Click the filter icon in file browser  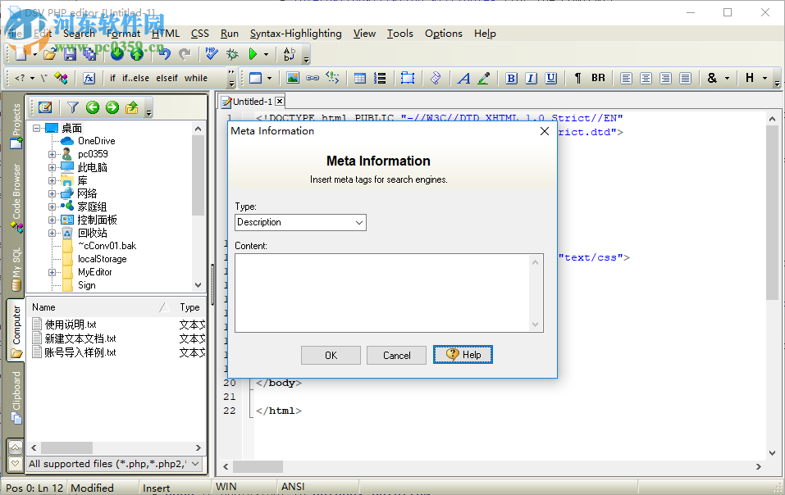click(72, 107)
